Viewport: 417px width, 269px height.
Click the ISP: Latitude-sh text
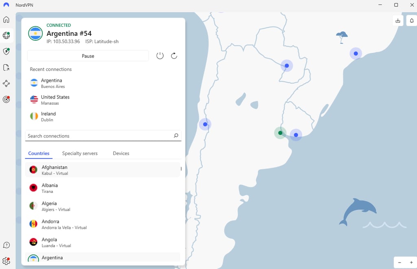(x=102, y=42)
